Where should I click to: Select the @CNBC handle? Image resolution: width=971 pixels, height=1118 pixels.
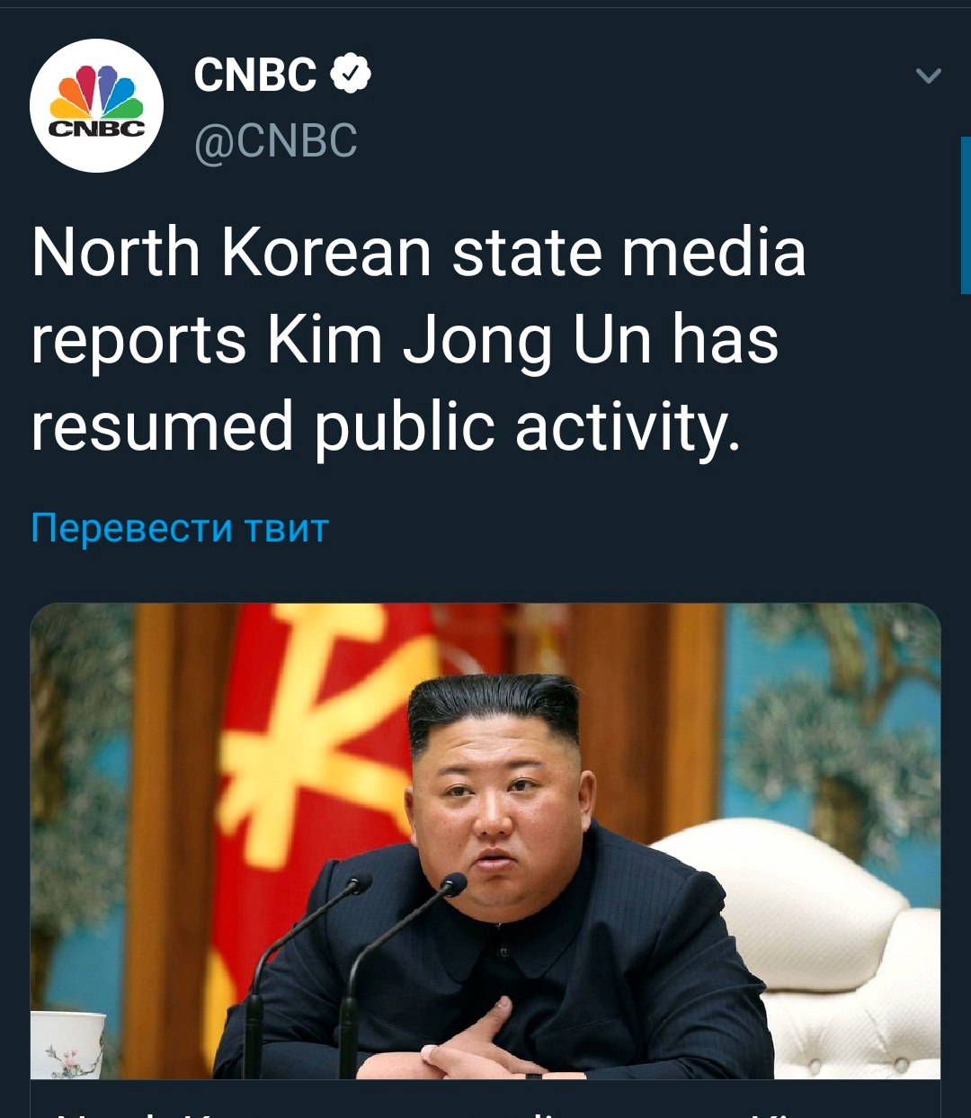tap(276, 141)
